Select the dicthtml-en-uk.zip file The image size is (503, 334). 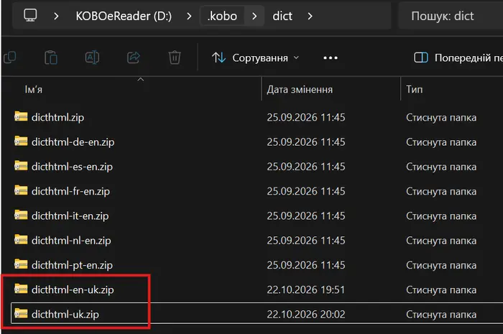pyautogui.click(x=73, y=289)
